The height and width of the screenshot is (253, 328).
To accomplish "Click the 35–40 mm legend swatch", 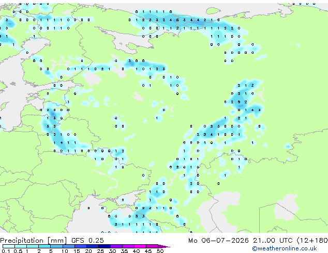I will [128, 246].
